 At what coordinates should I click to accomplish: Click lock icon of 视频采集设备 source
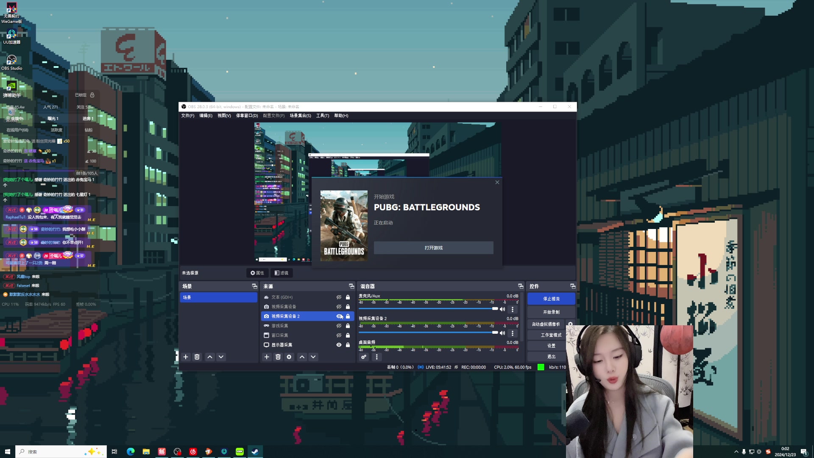pyautogui.click(x=348, y=307)
